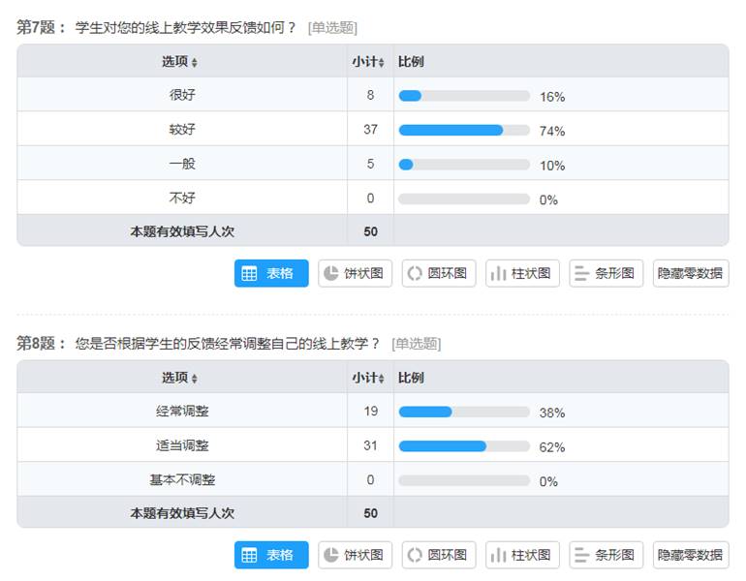Display 柱状图 column chart for question 8
The image size is (746, 581).
click(x=522, y=555)
